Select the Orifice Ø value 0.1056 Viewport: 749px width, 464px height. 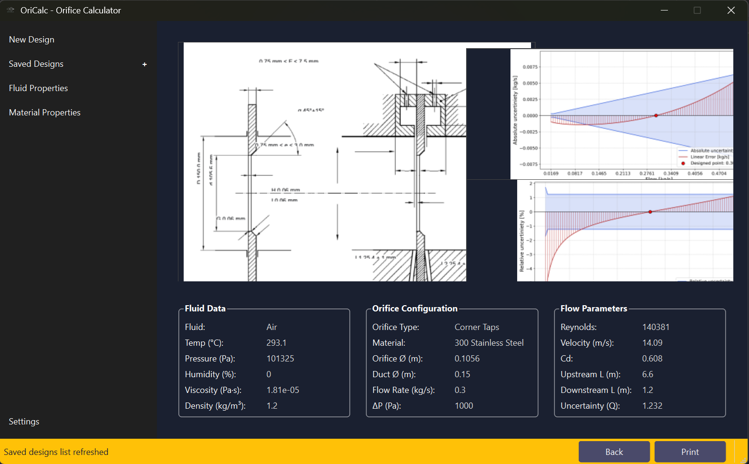(467, 359)
